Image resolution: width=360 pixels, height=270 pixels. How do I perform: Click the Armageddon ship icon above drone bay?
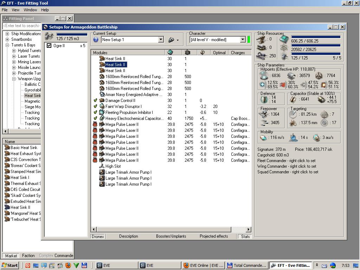point(49,36)
